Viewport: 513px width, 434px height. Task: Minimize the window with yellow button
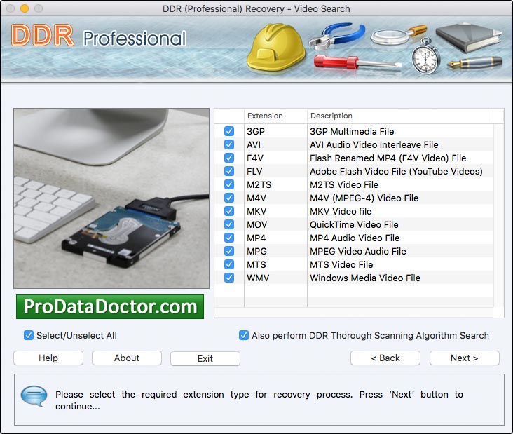25,8
